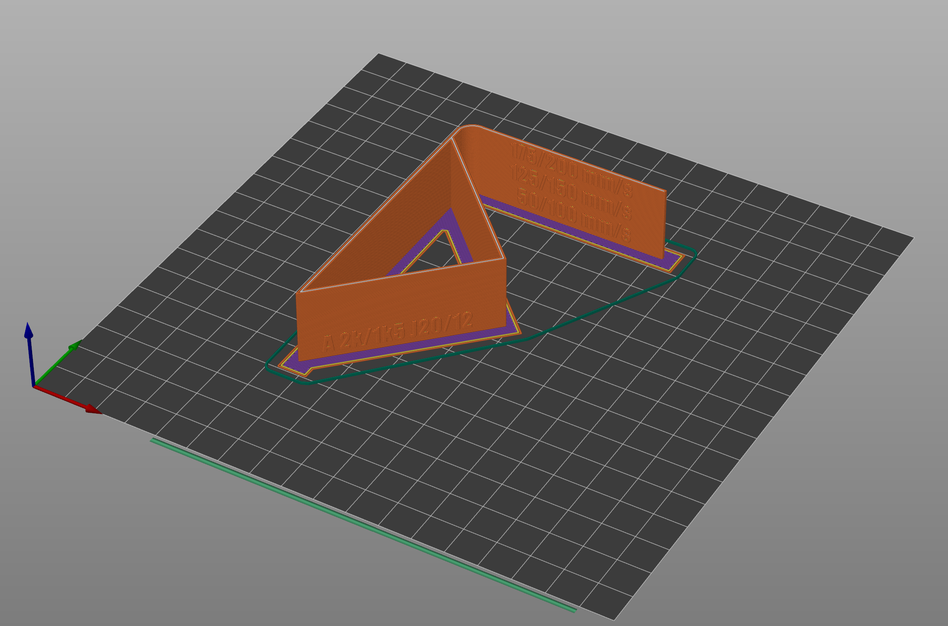This screenshot has height=626, width=948.
Task: Click the embossed "125/150 mm/s" label
Action: point(571,192)
